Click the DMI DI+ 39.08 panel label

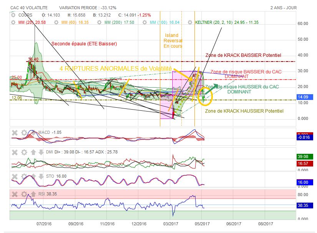pyautogui.click(x=82, y=152)
